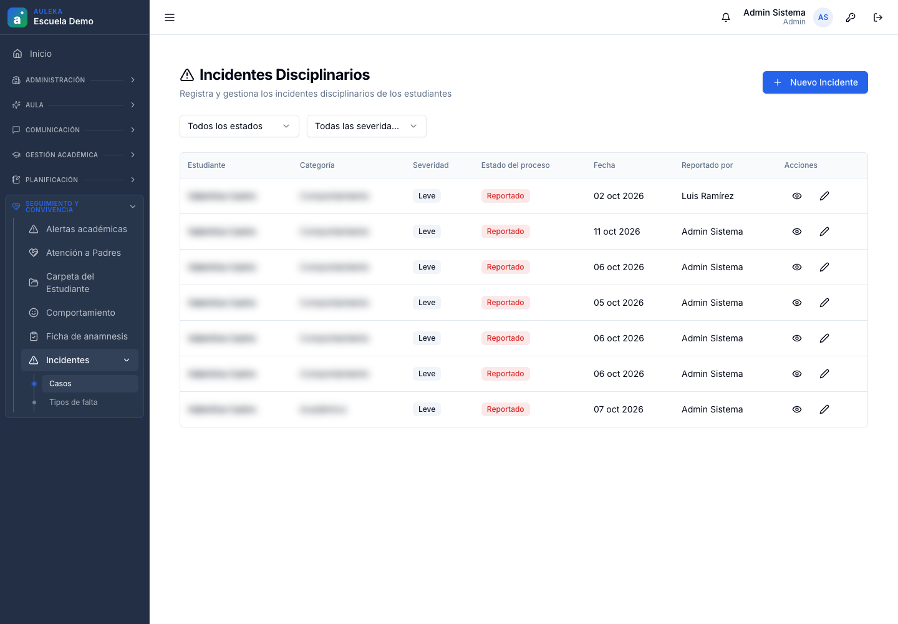This screenshot has width=898, height=624.
Task: Open Ficha de anamnesis
Action: pos(80,336)
